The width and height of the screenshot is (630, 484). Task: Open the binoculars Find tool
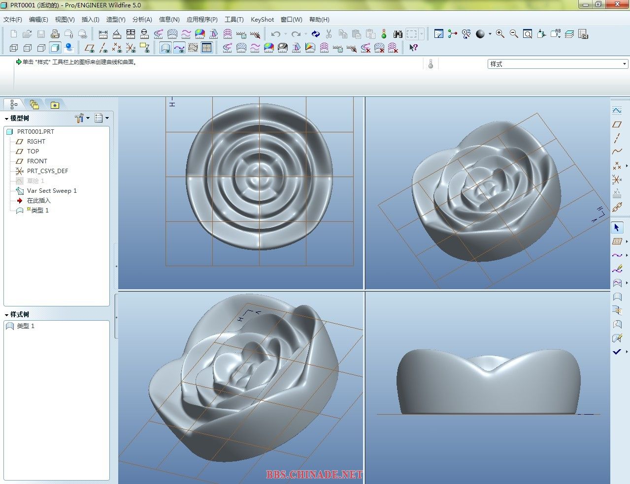click(398, 34)
